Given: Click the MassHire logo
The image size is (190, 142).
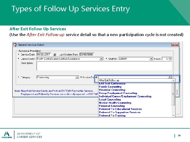Looking at the screenshot, I should point(7,135).
